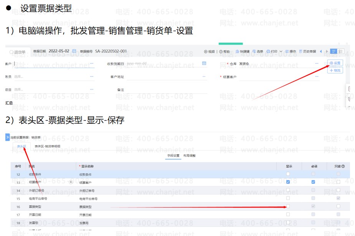Image resolution: width=355 pixels, height=236 pixels.
Task: Open 历史单据 history documents
Action: pyautogui.click(x=308, y=52)
